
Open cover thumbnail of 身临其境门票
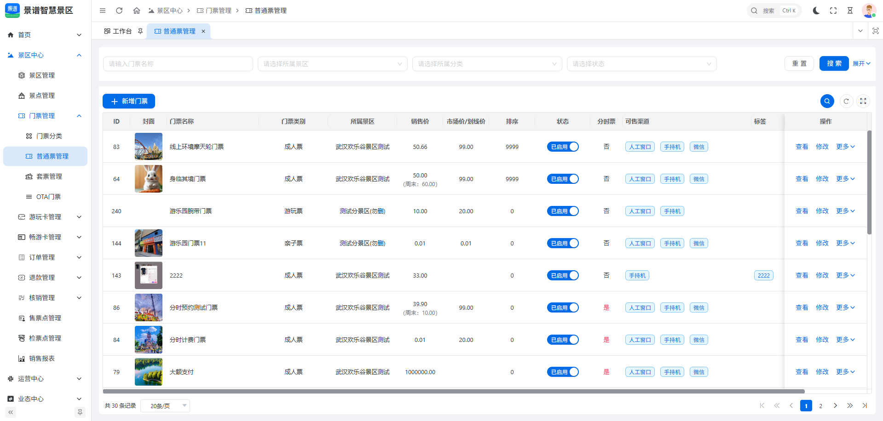coord(149,179)
